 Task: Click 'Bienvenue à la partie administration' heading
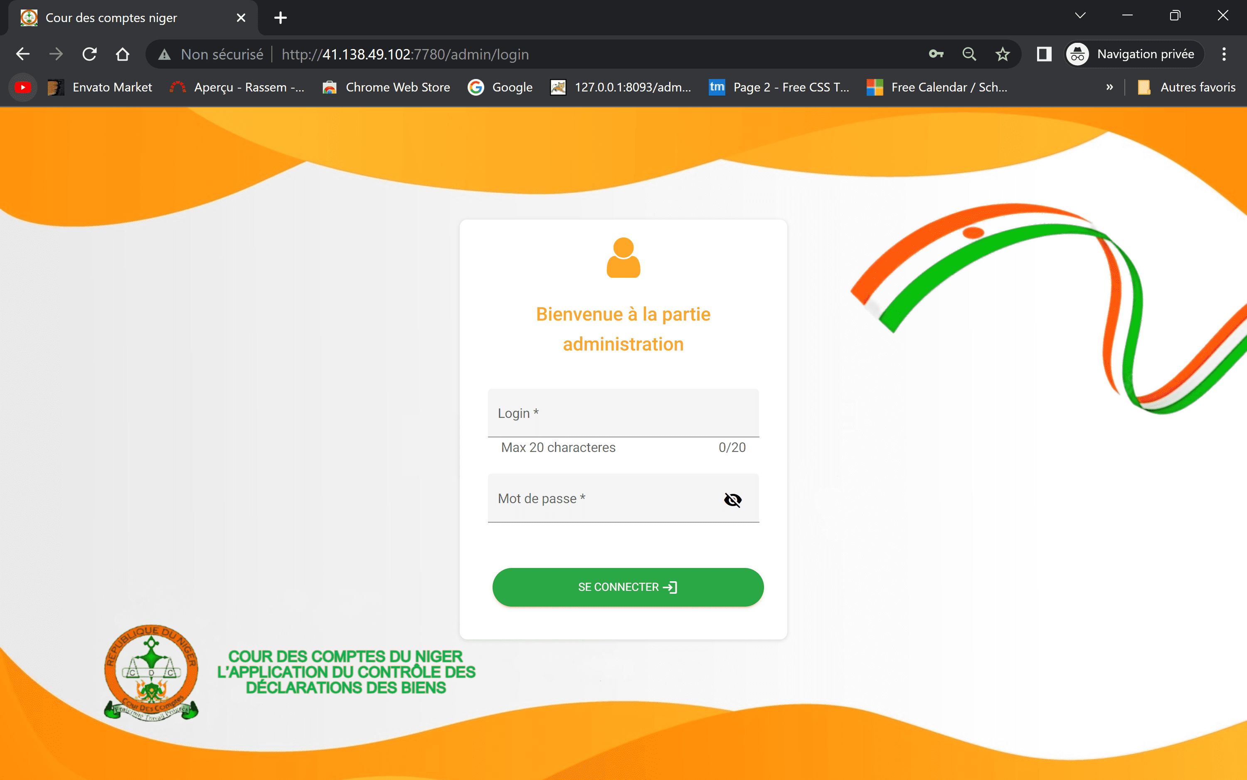point(623,329)
